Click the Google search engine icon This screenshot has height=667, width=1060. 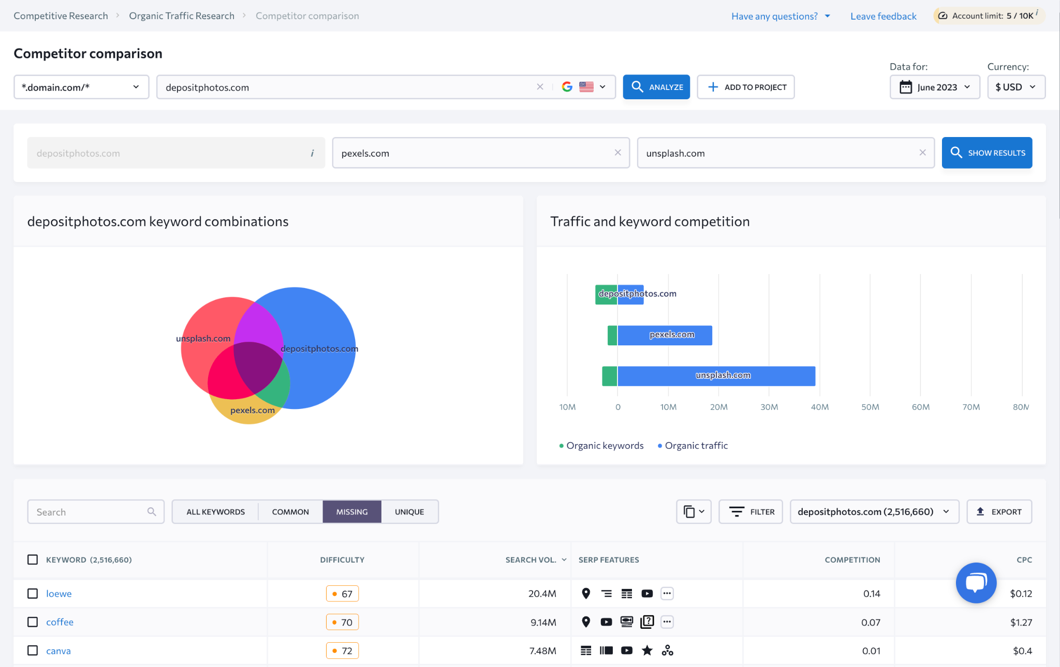pyautogui.click(x=567, y=87)
